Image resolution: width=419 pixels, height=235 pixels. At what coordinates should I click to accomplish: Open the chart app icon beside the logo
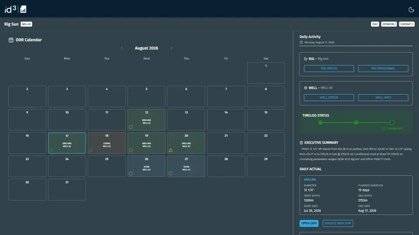(23, 9)
